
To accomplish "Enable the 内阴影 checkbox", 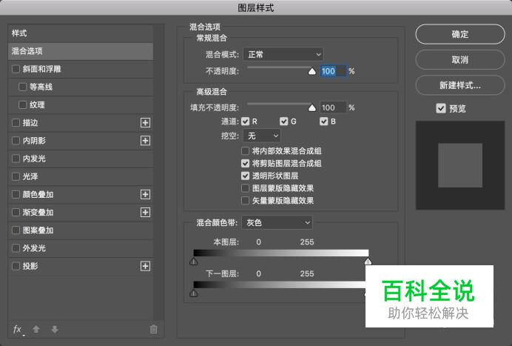I will point(16,141).
